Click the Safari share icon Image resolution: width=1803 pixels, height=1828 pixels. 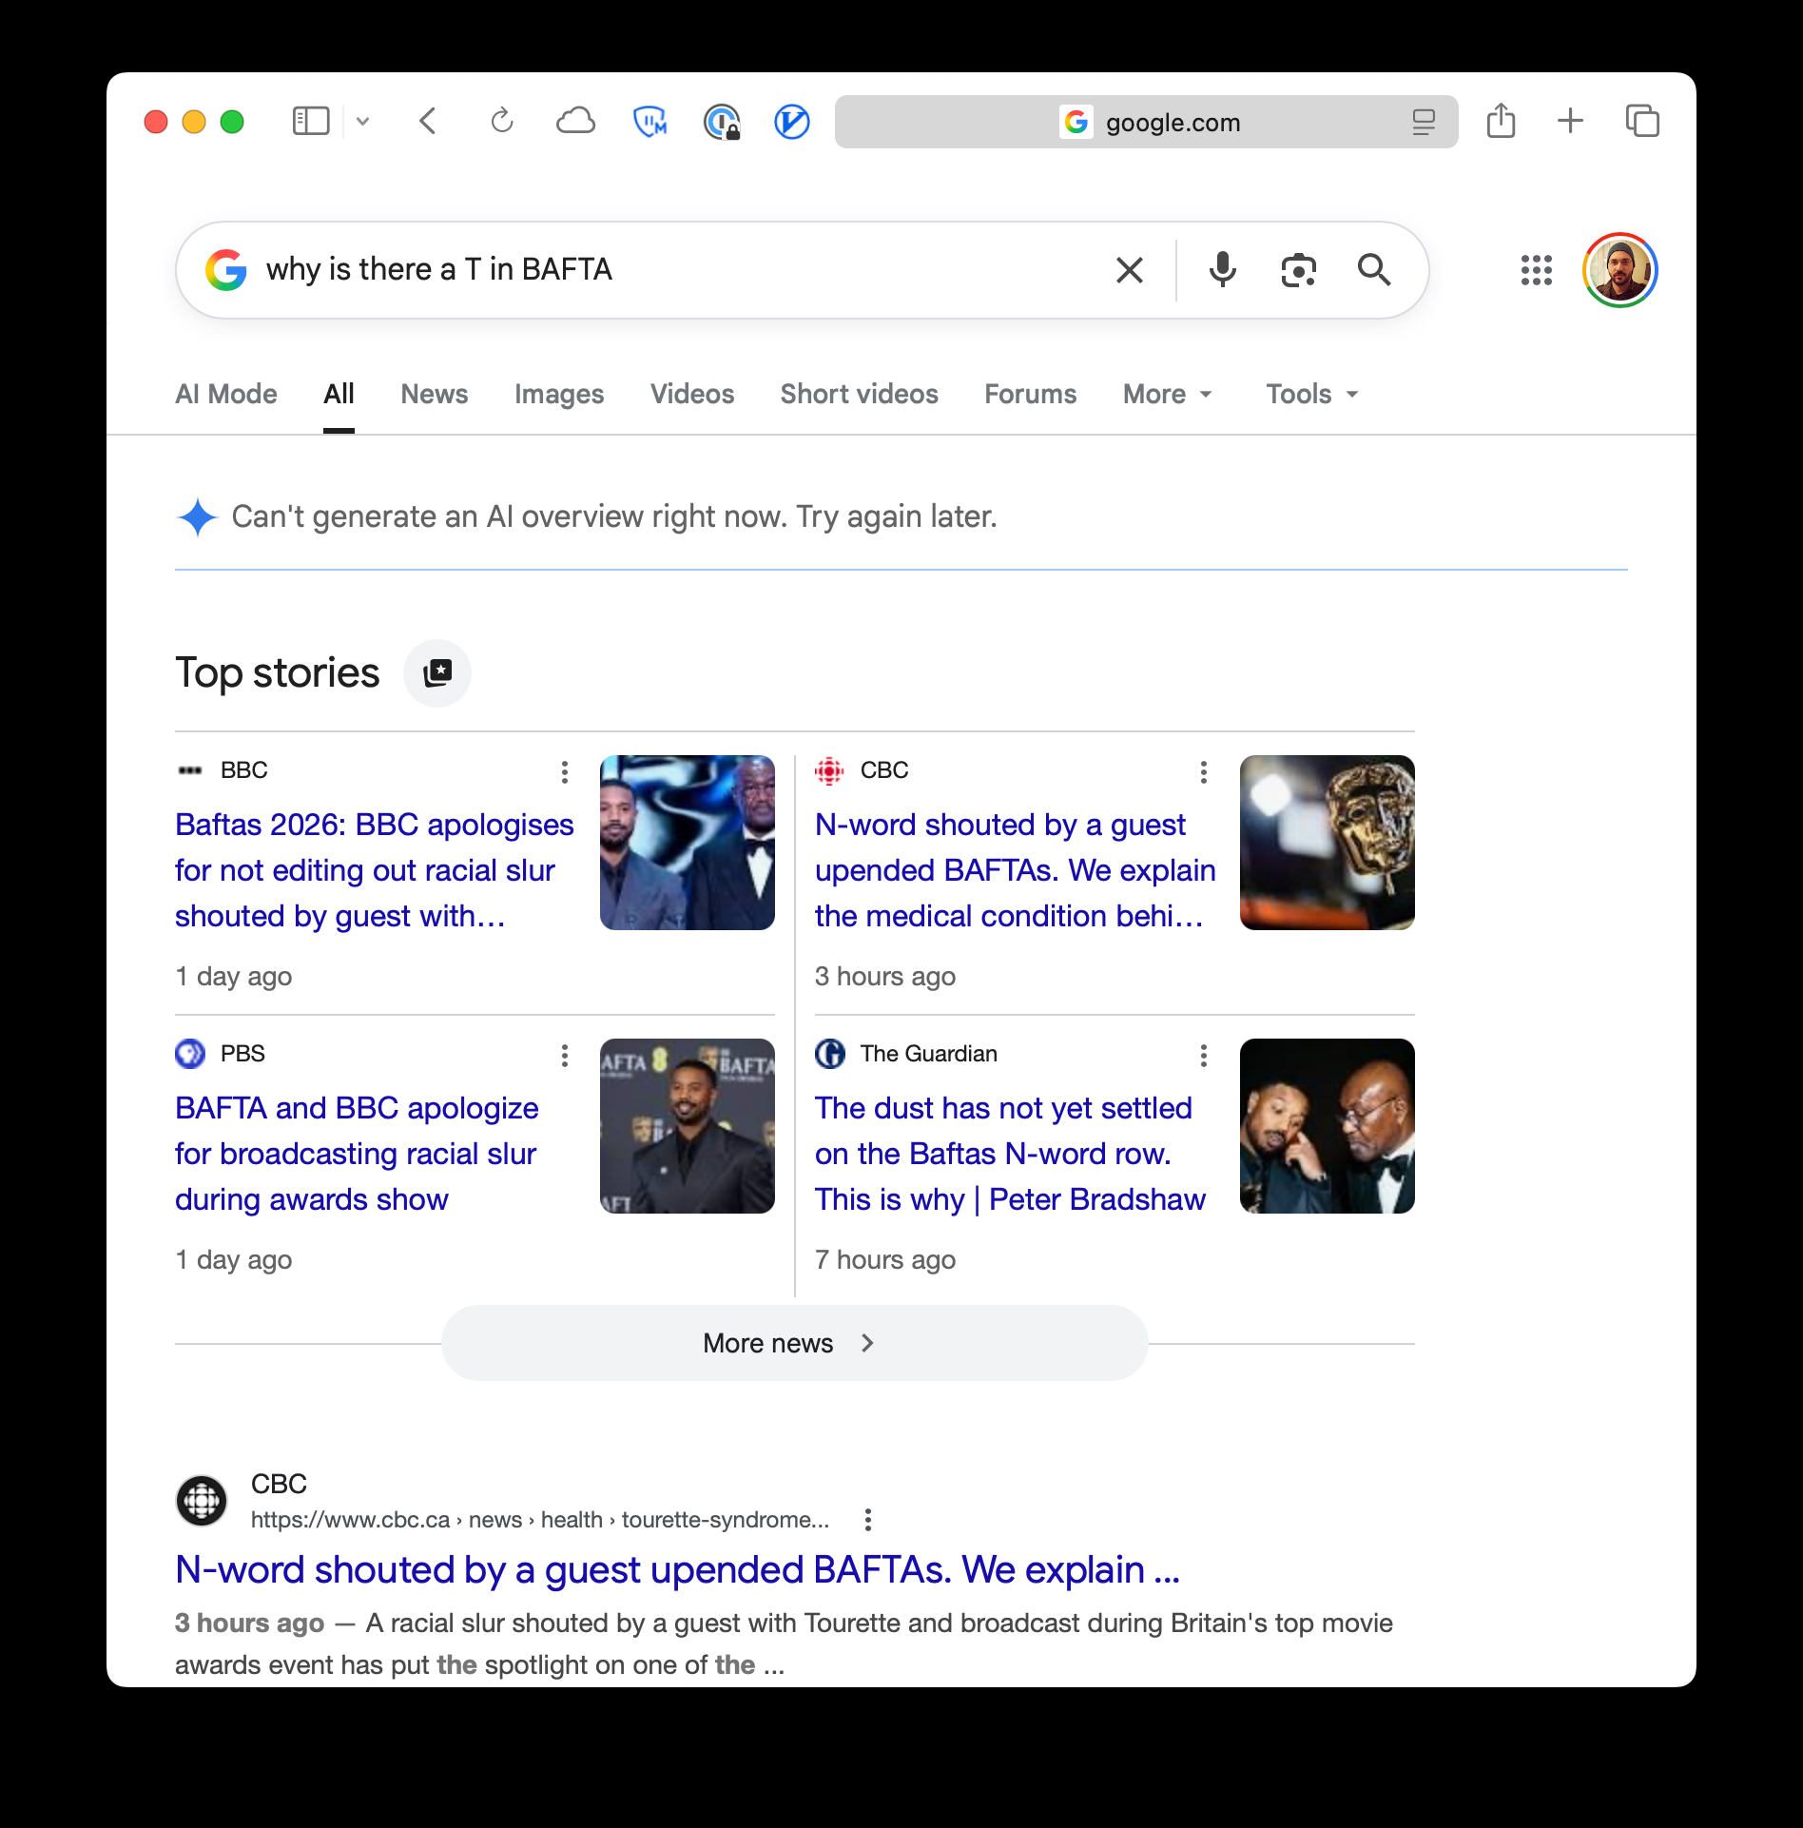coord(1501,122)
